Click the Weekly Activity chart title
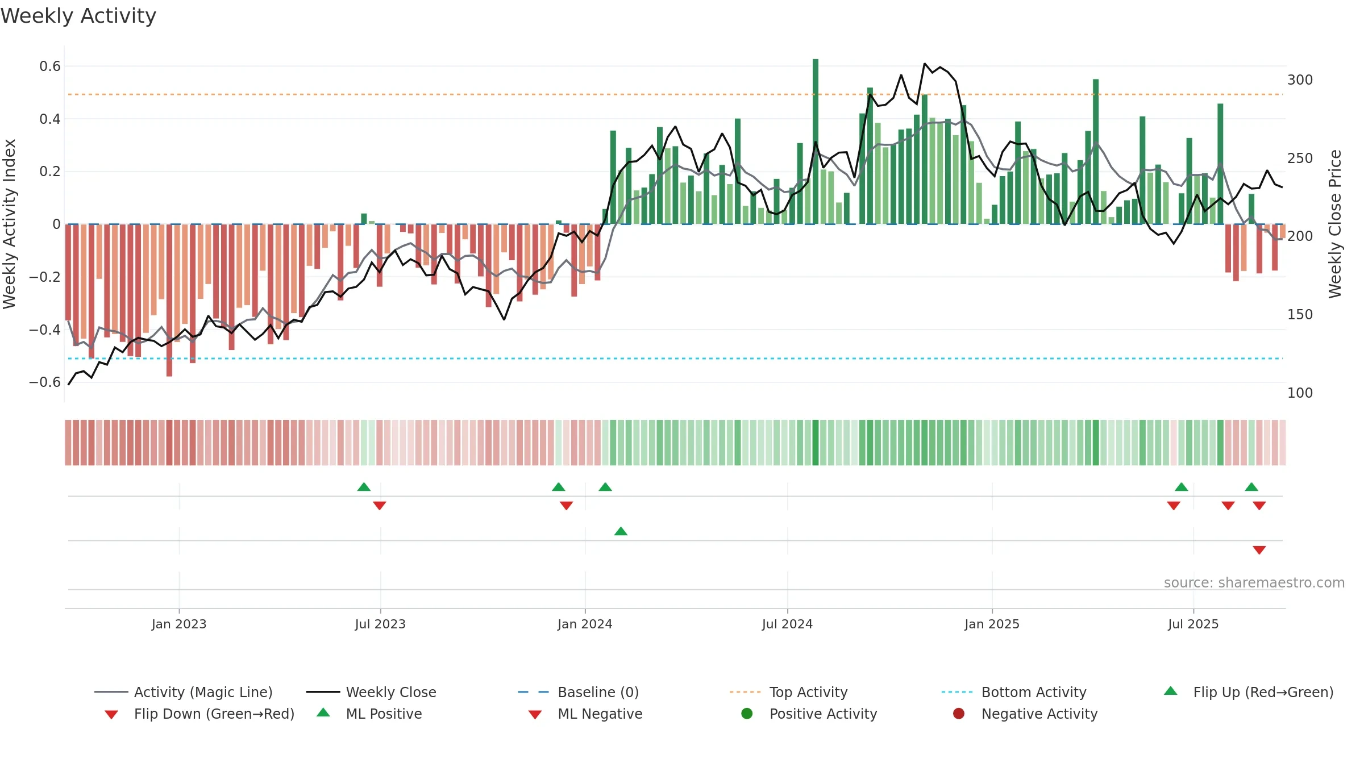The height and width of the screenshot is (767, 1364). point(78,16)
